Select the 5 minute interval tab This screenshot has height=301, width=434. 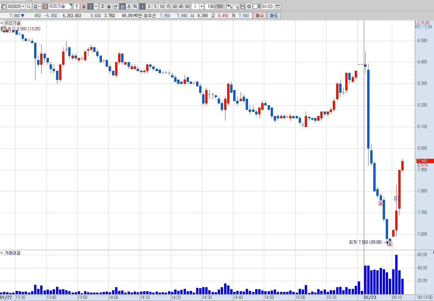pos(155,6)
